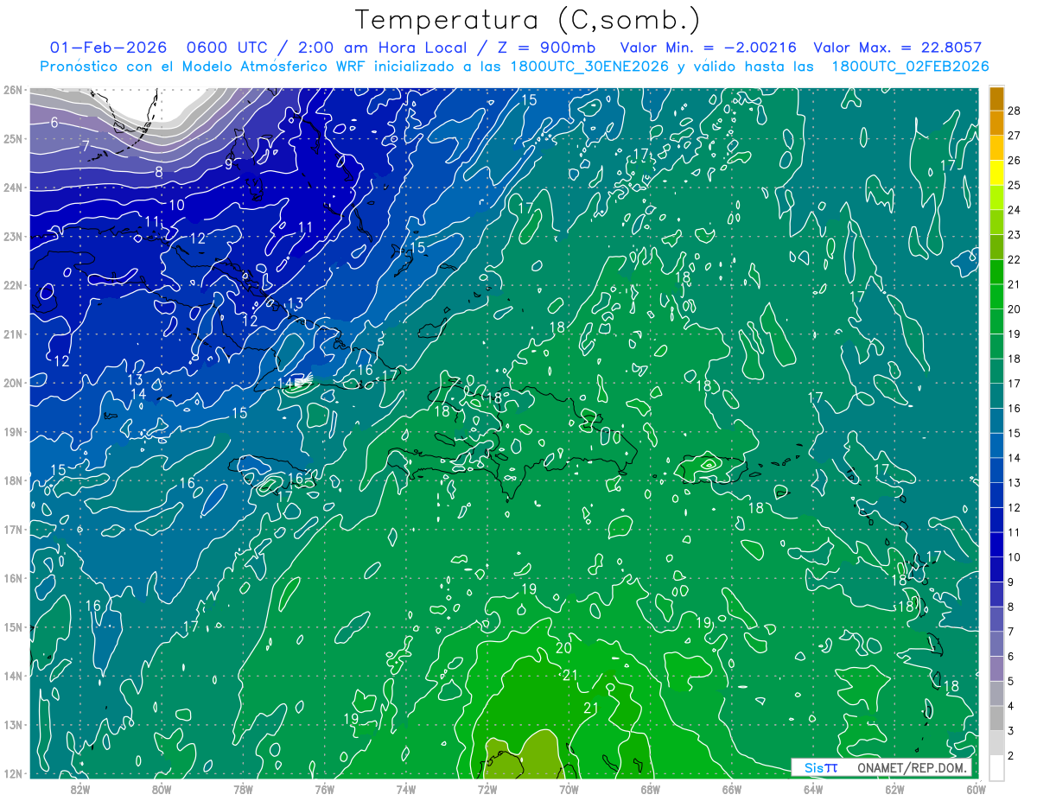Click the "68W" longitude axis label

[x=650, y=788]
